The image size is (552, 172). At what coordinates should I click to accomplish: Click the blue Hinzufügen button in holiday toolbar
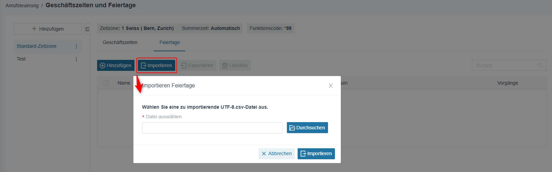pos(116,65)
